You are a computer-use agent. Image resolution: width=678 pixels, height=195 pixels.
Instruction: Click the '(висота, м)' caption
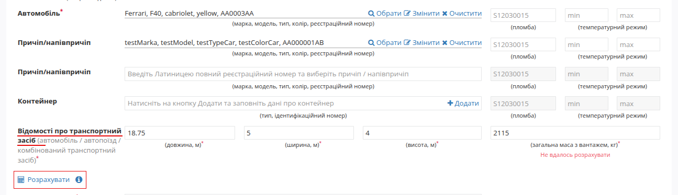click(x=421, y=145)
